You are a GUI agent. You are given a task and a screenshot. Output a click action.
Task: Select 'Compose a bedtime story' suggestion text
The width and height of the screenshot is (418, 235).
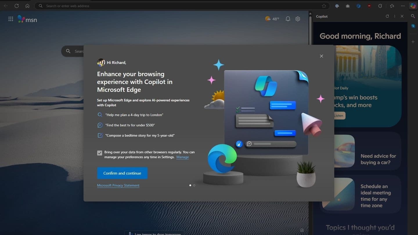[x=140, y=135]
